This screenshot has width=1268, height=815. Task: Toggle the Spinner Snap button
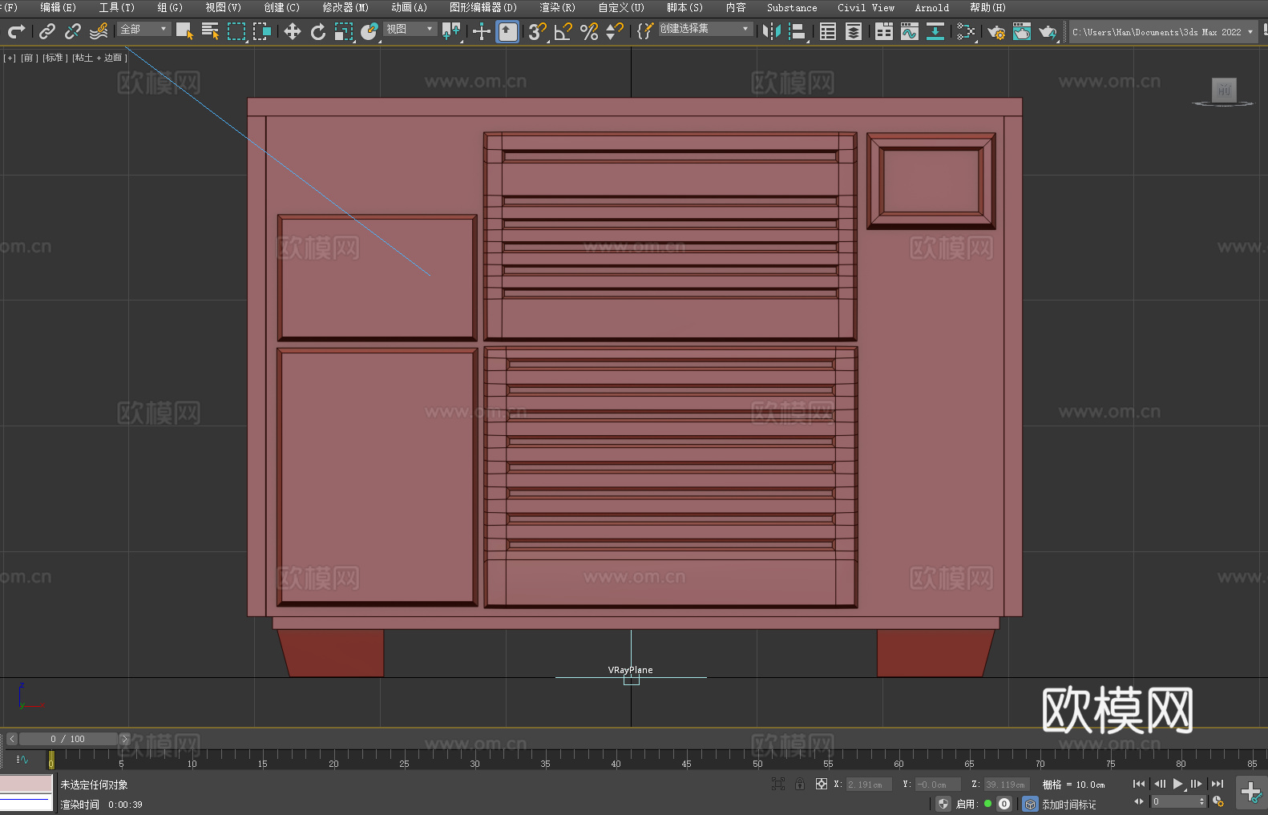pyautogui.click(x=615, y=31)
